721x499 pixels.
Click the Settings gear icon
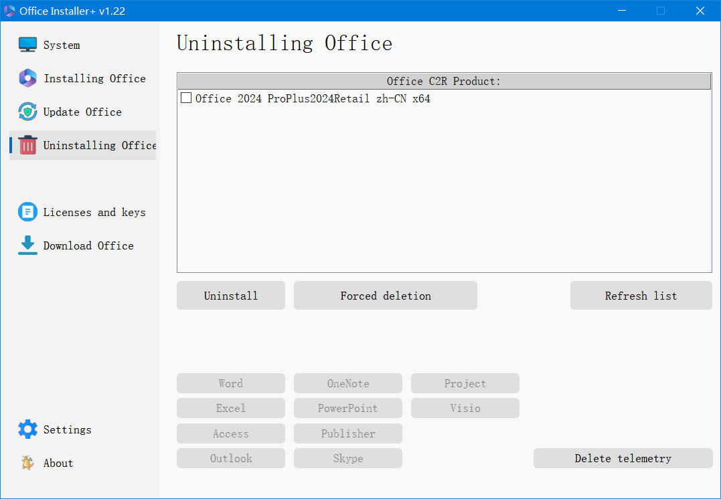[x=27, y=429]
